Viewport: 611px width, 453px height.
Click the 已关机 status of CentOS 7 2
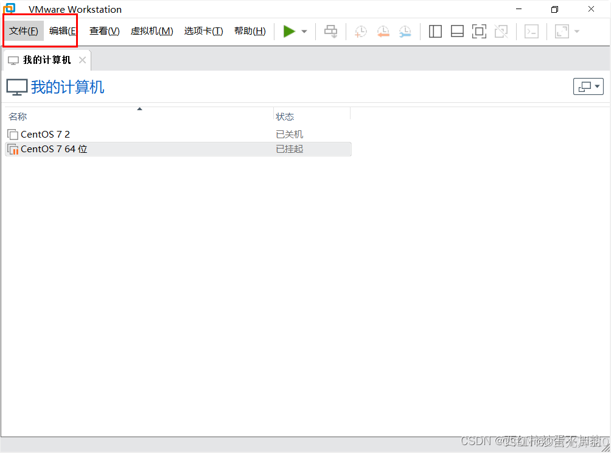tap(289, 135)
